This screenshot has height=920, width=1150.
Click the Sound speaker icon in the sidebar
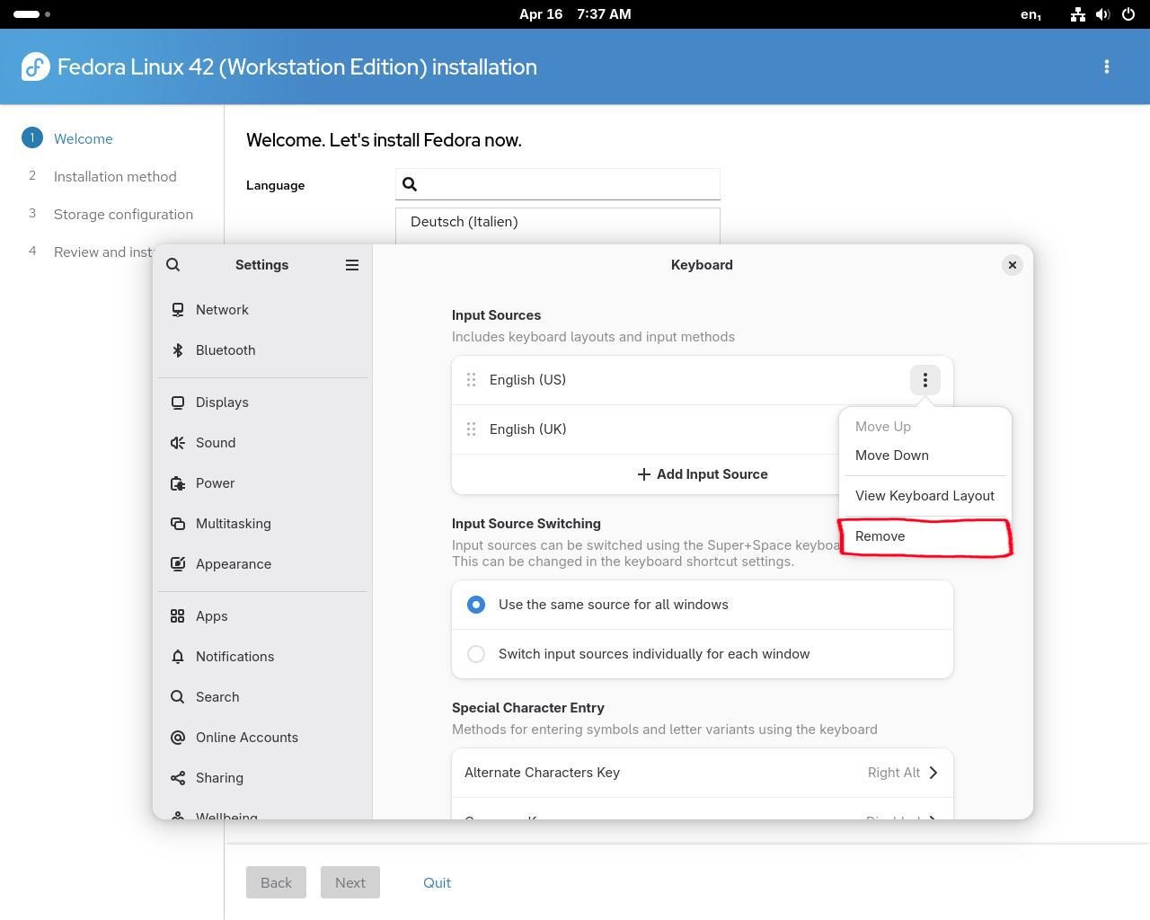pyautogui.click(x=178, y=443)
